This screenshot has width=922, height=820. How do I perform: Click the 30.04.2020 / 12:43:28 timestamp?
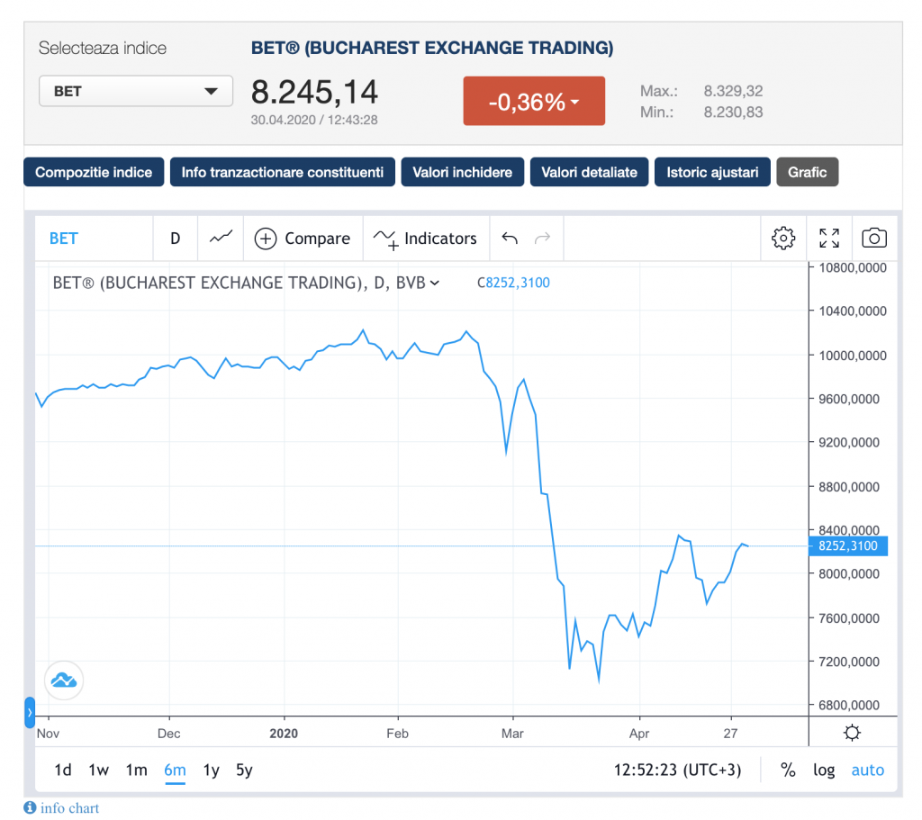pyautogui.click(x=314, y=120)
